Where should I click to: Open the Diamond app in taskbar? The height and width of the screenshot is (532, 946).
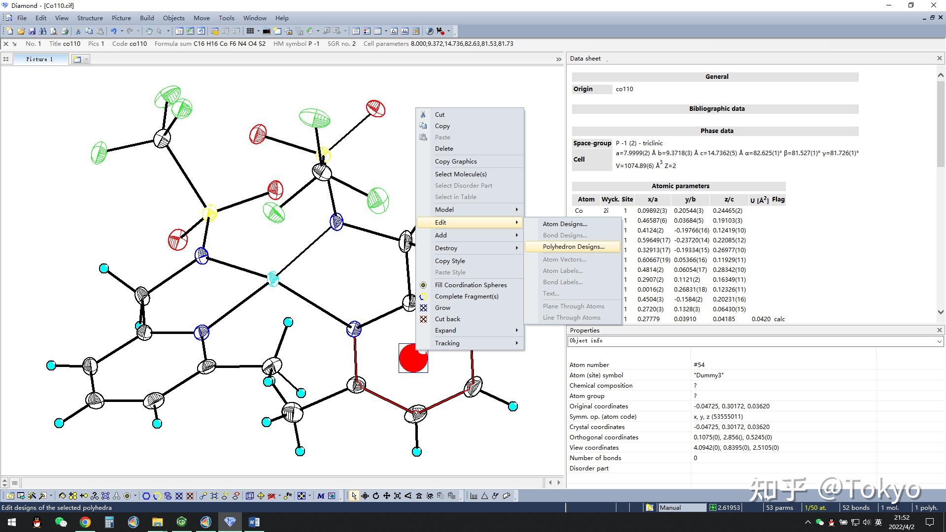230,522
